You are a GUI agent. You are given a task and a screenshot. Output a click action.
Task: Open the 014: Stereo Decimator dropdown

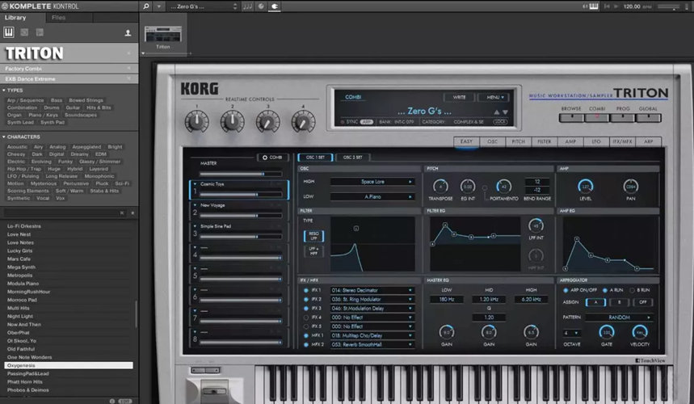click(372, 290)
